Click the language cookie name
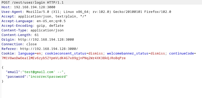The width and height of the screenshot is (202, 98). coord(26,54)
